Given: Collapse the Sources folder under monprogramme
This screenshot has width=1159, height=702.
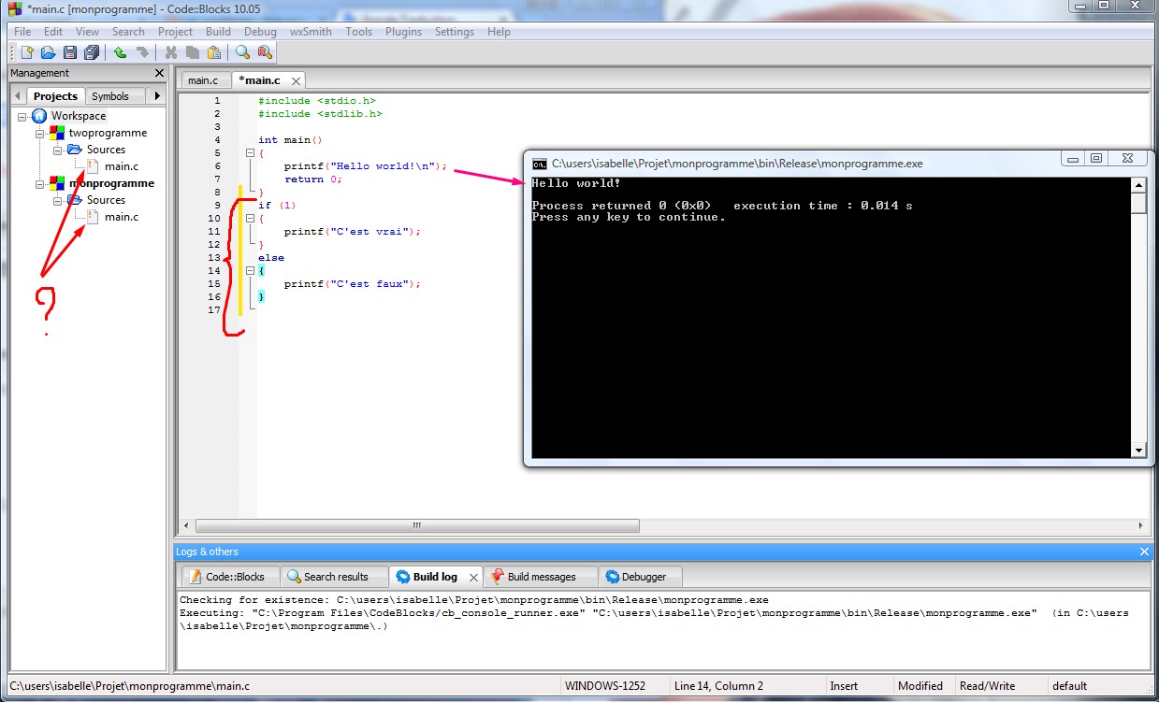Looking at the screenshot, I should (57, 200).
